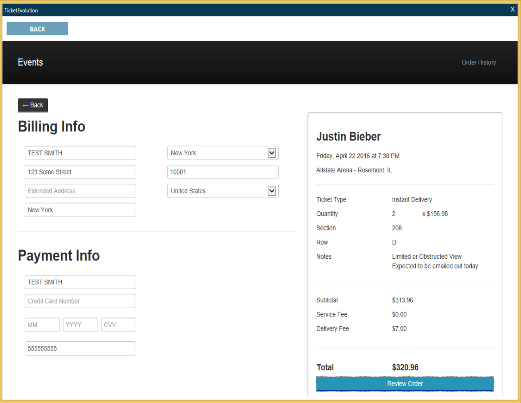Click the Limited or Obstructed View note
521x403 pixels.
tap(426, 257)
